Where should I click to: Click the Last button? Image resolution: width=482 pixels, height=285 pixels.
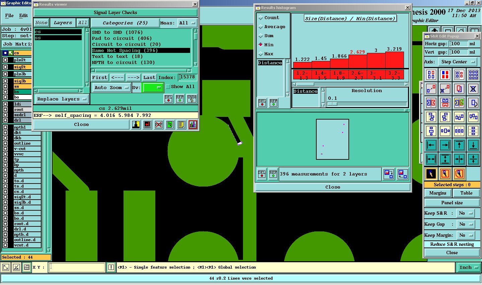click(x=149, y=78)
